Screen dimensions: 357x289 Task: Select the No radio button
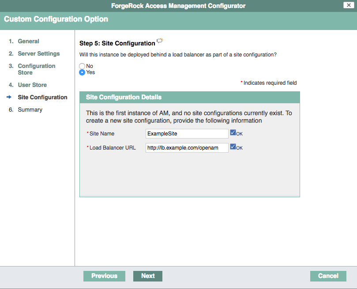click(x=82, y=66)
